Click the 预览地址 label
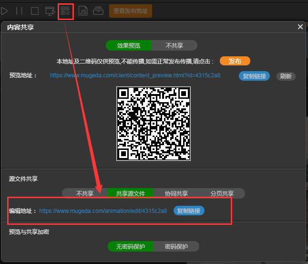This screenshot has width=308, height=264. coord(23,75)
